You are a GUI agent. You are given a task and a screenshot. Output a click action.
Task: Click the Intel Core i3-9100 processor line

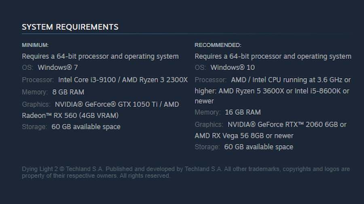(x=105, y=80)
